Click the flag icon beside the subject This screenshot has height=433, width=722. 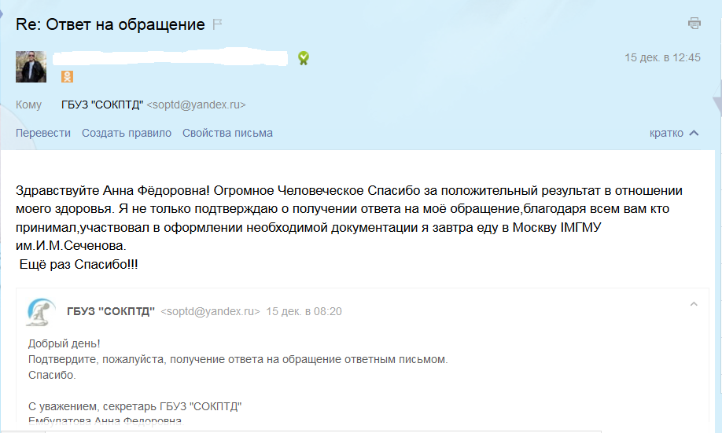click(218, 24)
